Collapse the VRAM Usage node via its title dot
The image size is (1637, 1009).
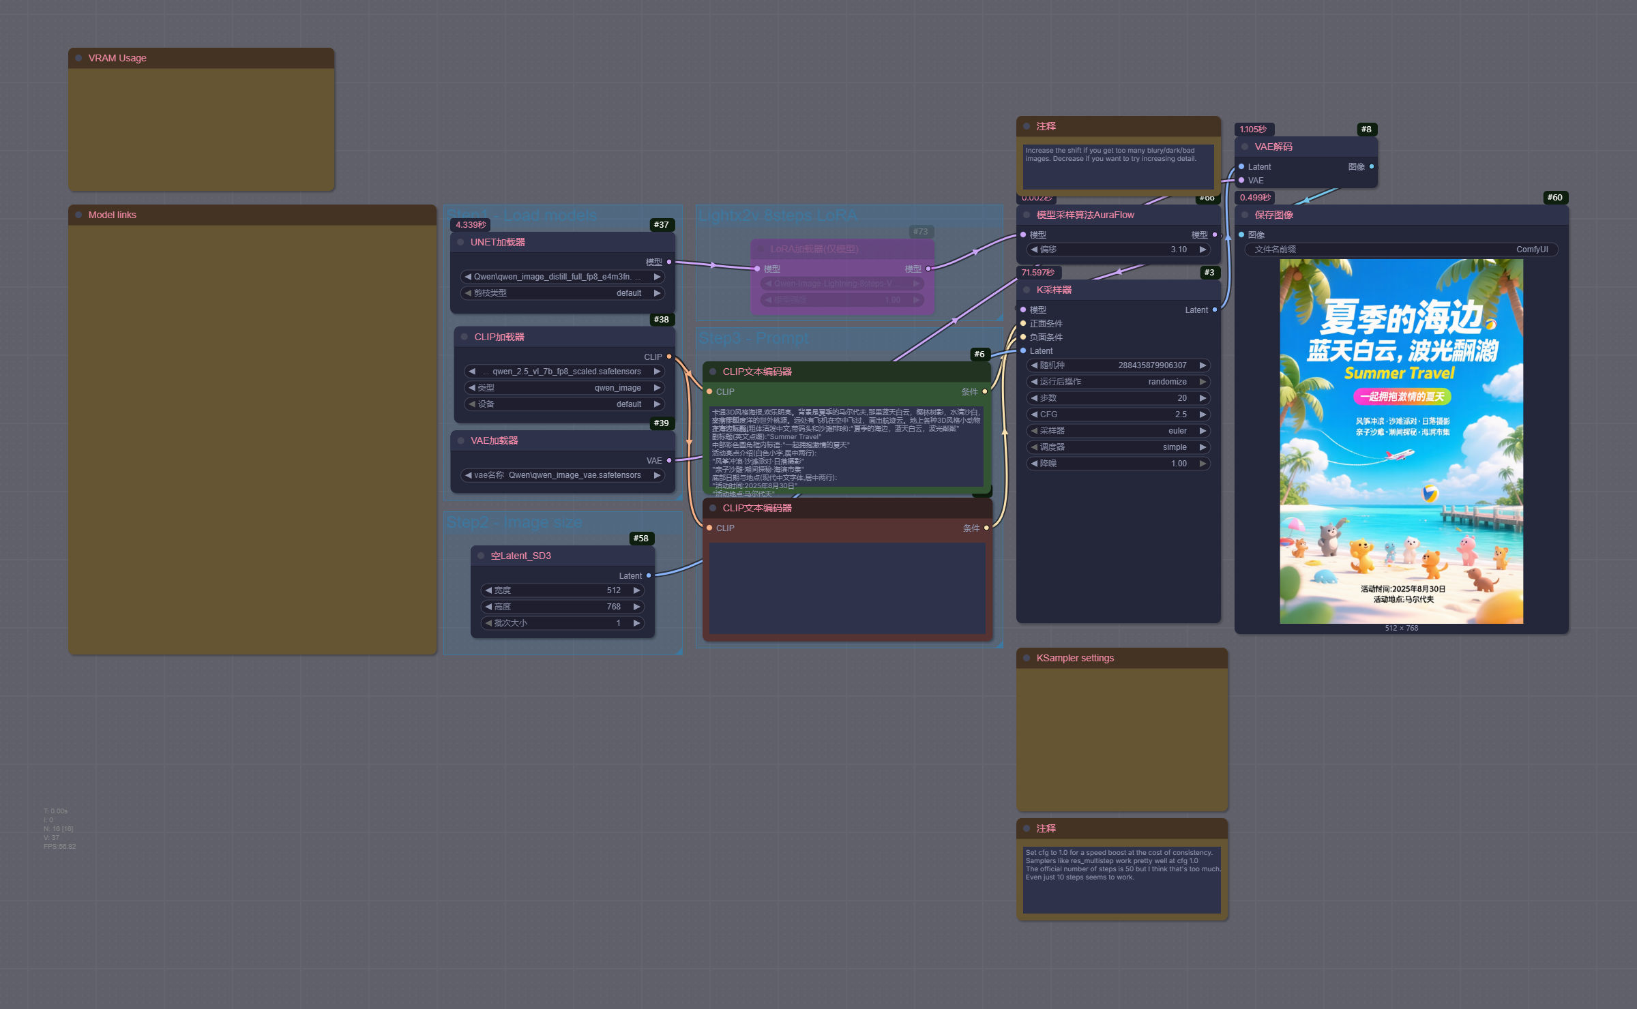click(78, 58)
